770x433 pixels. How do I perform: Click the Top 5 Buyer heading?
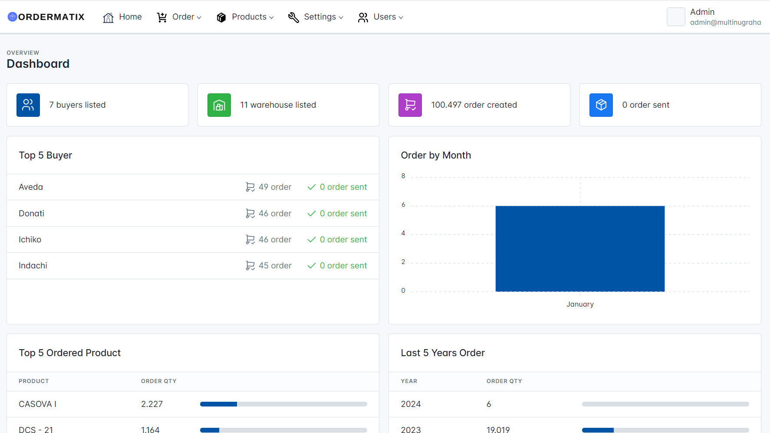point(45,155)
